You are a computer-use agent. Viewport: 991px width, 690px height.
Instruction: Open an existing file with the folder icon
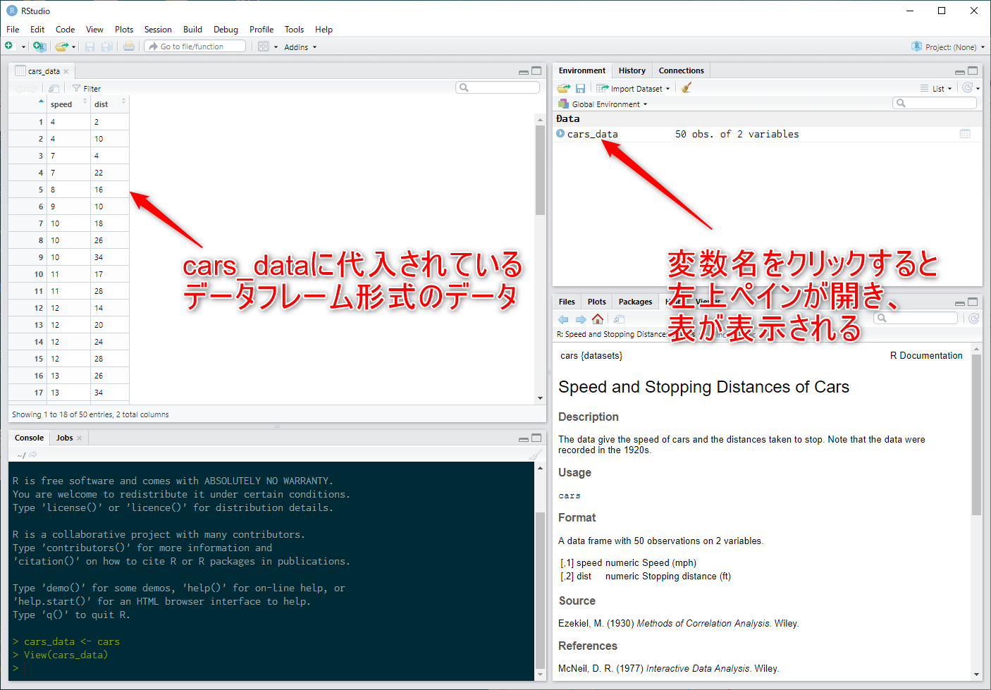tap(61, 47)
